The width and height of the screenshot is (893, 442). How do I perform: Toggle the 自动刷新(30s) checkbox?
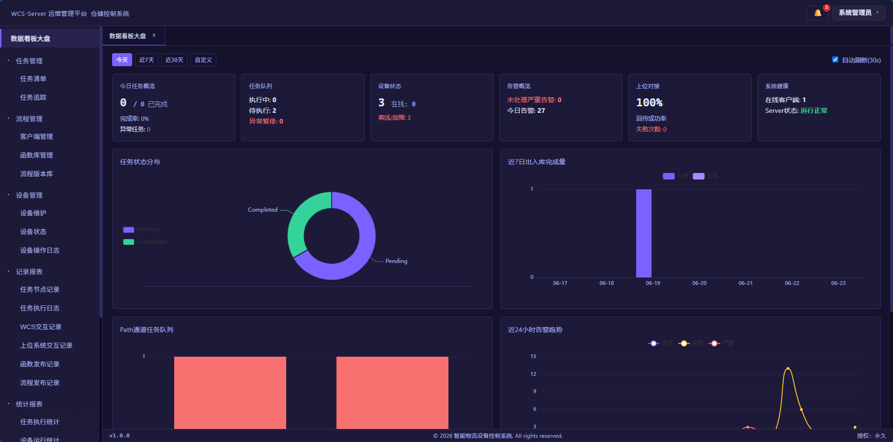coord(835,60)
